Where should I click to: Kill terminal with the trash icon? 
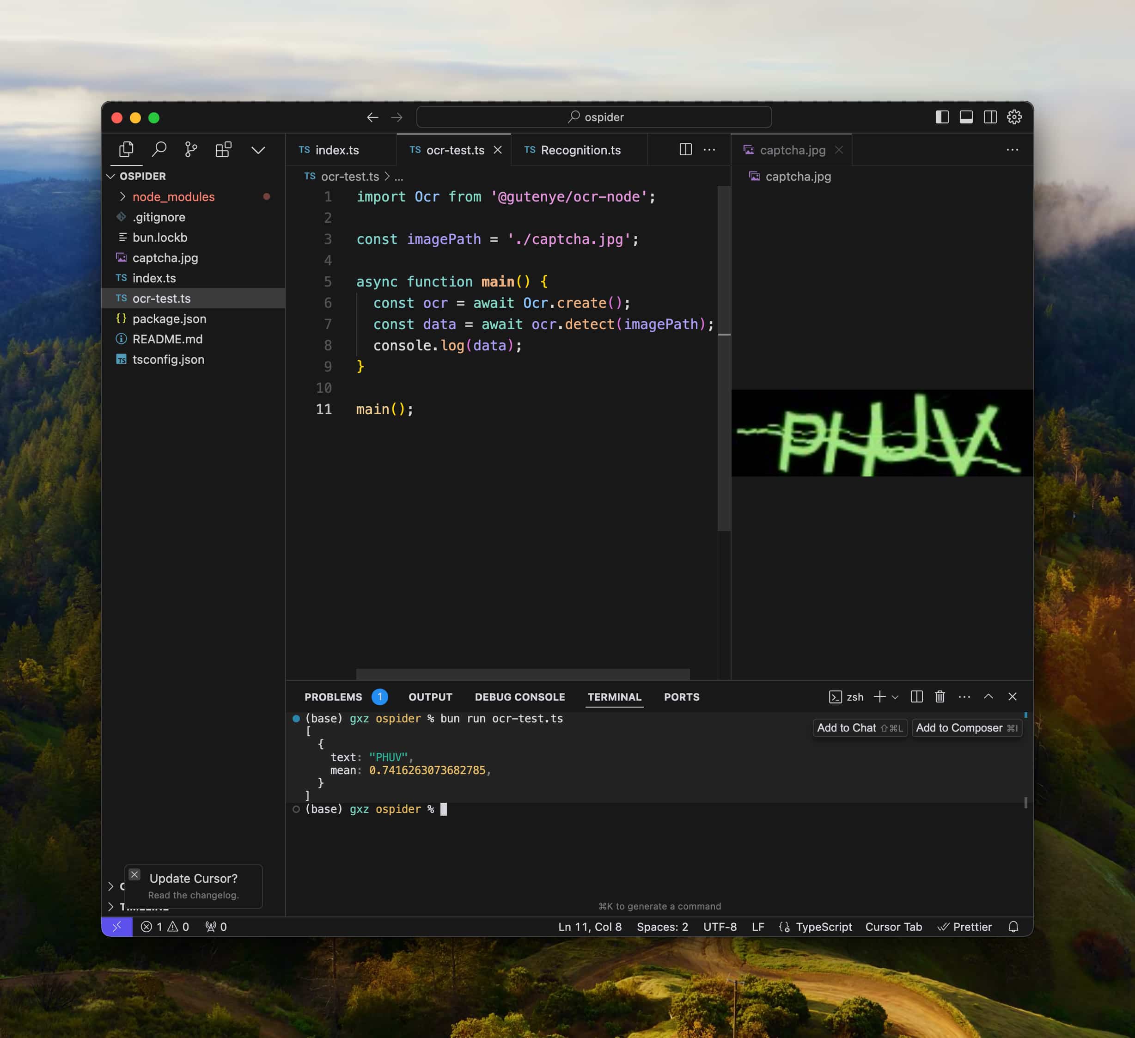(940, 697)
